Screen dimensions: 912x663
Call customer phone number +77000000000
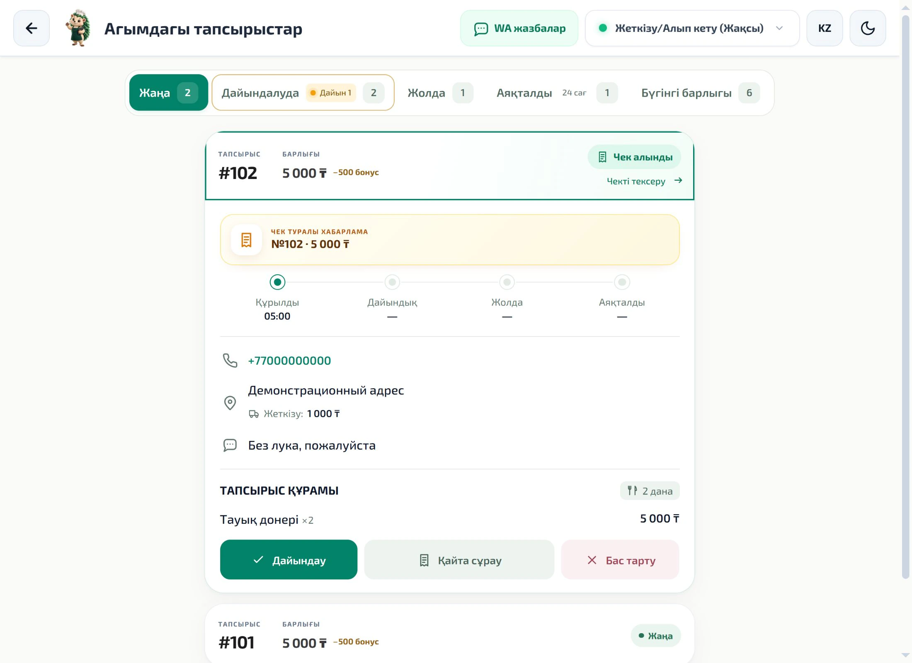click(289, 361)
